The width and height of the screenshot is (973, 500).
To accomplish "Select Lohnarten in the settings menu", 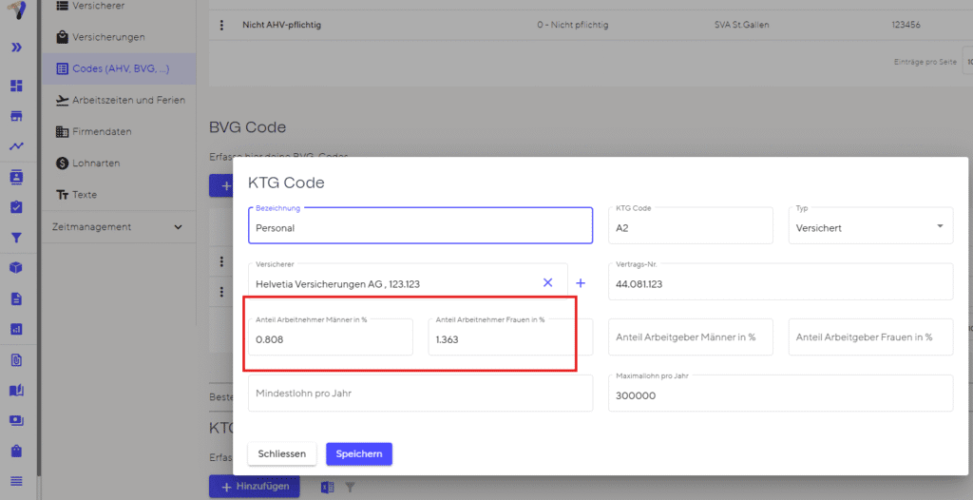I will (x=96, y=163).
